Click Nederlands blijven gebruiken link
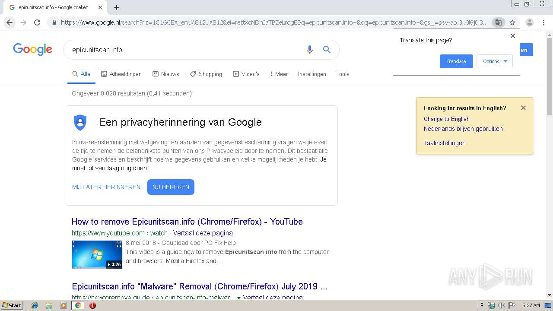Screen dimensions: 553x311 [463, 129]
